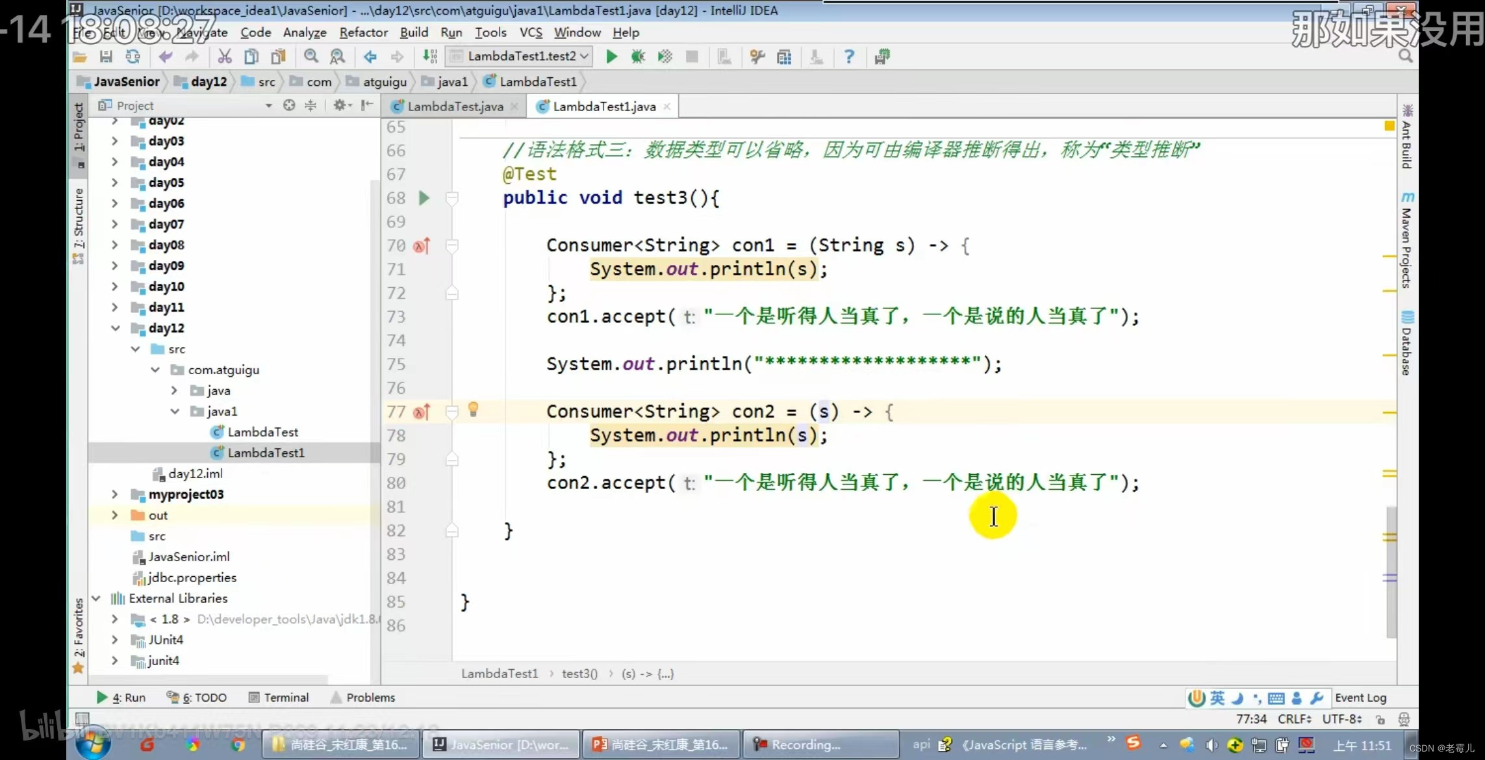Expand the day10 module node
The width and height of the screenshot is (1485, 760).
[115, 286]
